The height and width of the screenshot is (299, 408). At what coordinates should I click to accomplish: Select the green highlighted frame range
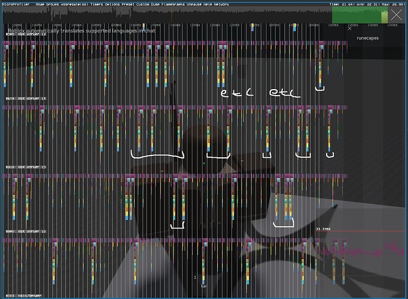[360, 15]
